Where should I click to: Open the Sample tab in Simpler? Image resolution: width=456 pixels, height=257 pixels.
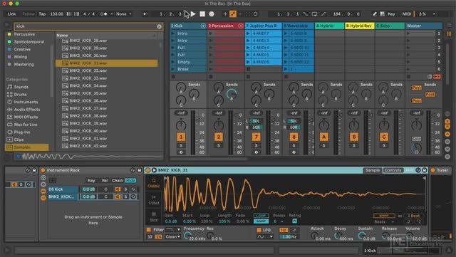(x=373, y=170)
